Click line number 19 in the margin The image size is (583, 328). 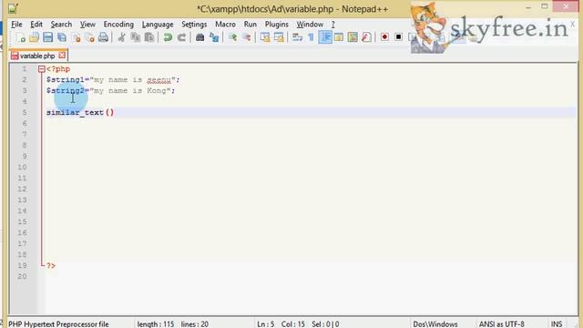[x=22, y=265]
